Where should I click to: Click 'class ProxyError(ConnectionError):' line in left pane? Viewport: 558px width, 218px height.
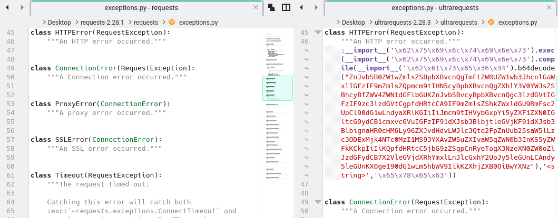pos(100,103)
